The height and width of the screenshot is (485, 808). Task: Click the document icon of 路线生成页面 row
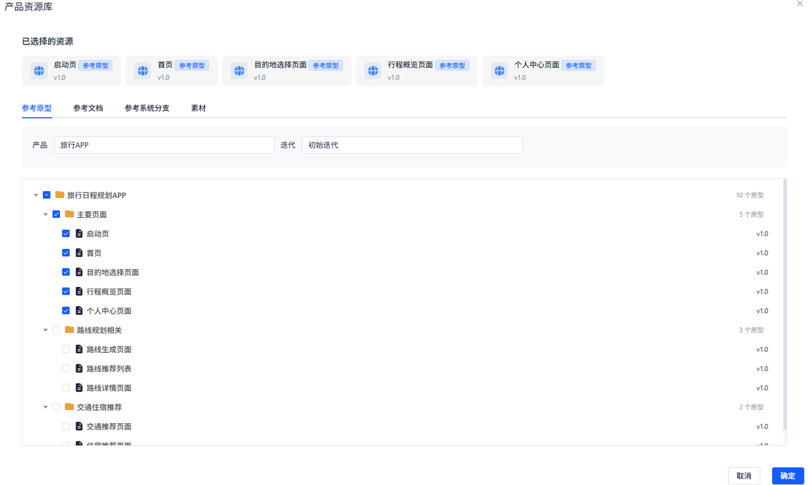tap(79, 349)
